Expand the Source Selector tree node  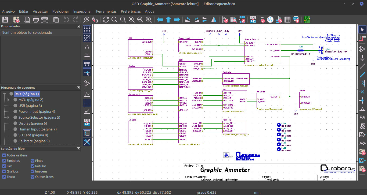pos(8,118)
